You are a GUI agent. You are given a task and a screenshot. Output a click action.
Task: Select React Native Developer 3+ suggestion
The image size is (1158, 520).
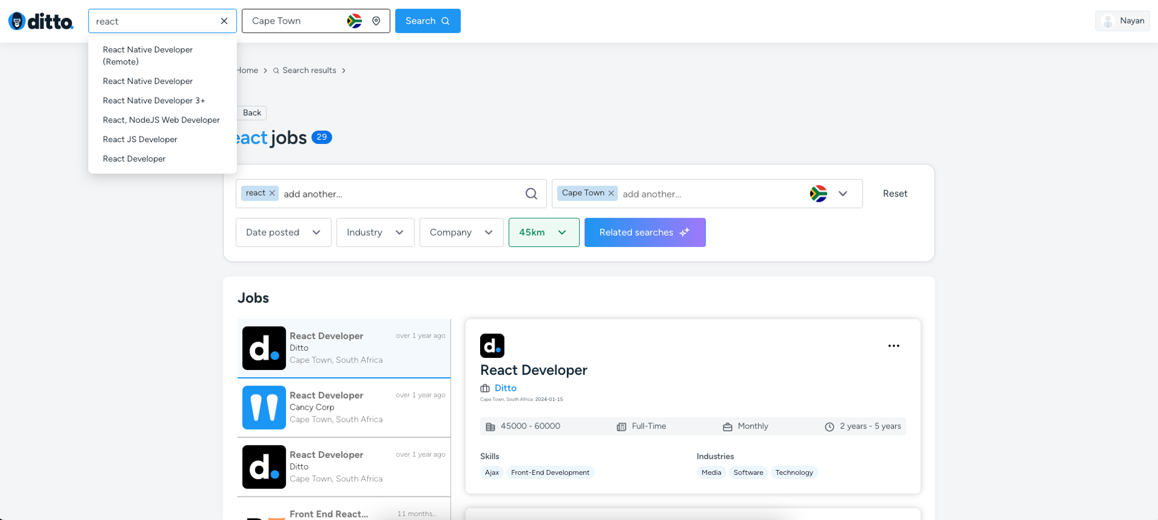coord(162,101)
